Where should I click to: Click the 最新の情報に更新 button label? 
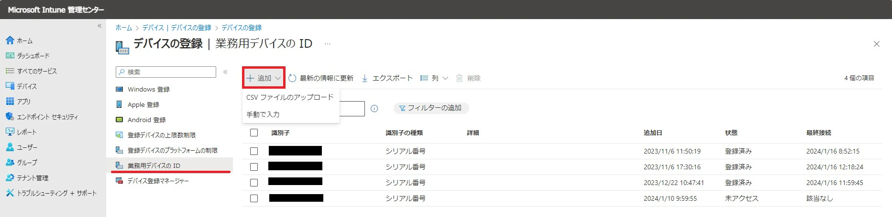[x=327, y=78]
